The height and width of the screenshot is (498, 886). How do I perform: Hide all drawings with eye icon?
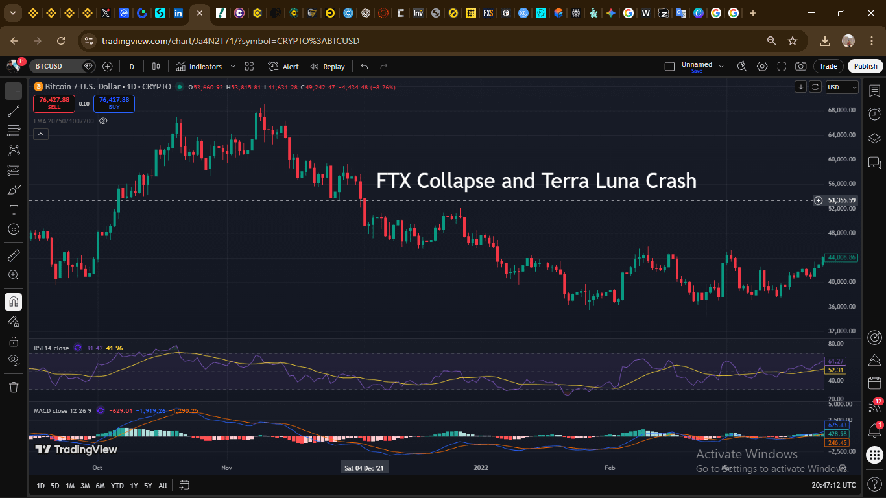[x=13, y=359]
